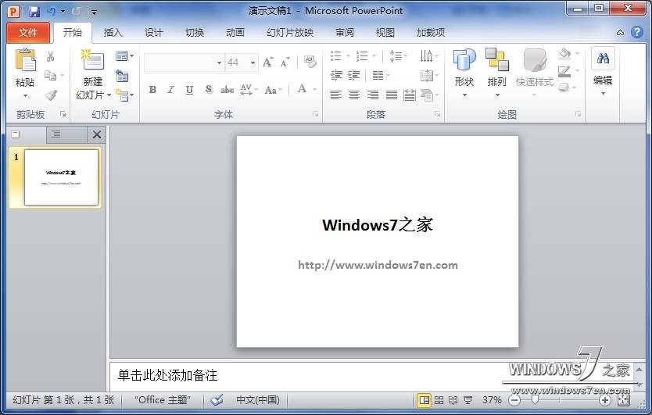Switch to the 插入 Insert tab
Screen dimensions: 652x415
(x=113, y=33)
